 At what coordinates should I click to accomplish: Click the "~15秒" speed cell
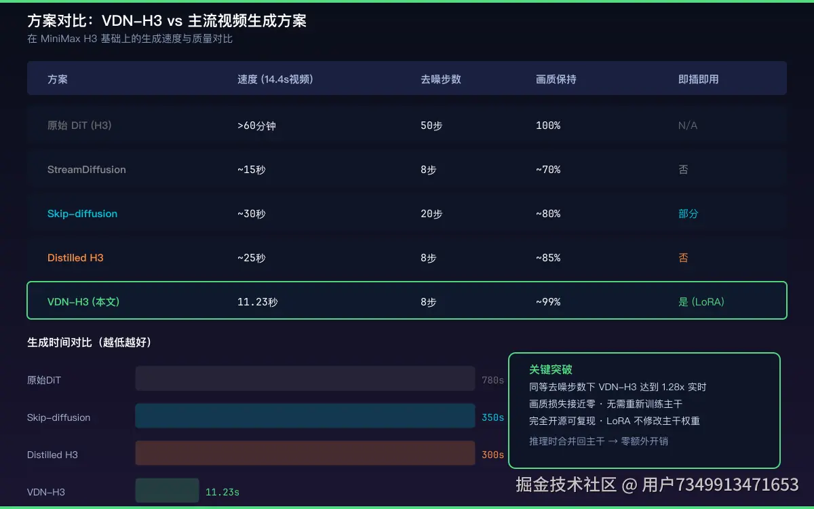252,170
